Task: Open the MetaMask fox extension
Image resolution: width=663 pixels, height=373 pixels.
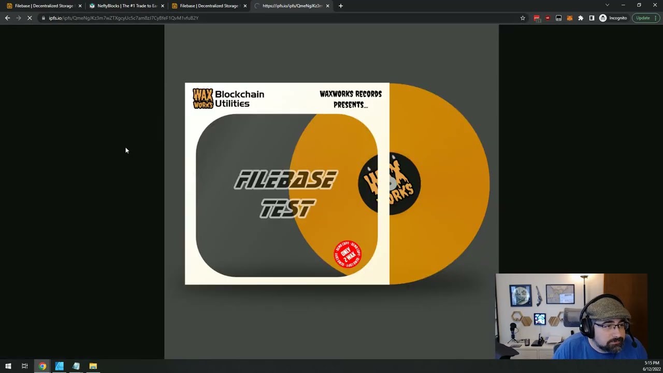Action: click(x=569, y=18)
